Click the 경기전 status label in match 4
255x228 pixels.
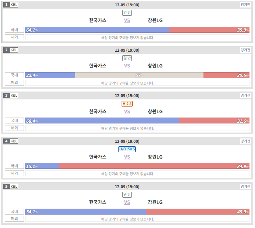[x=245, y=141]
